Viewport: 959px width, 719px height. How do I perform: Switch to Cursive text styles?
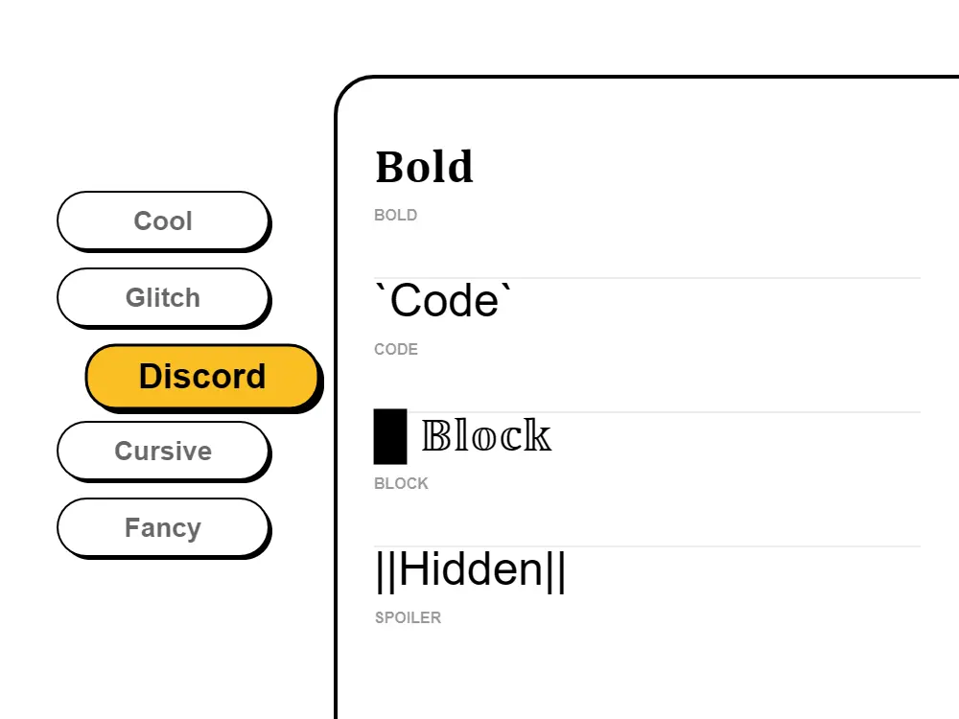(163, 451)
